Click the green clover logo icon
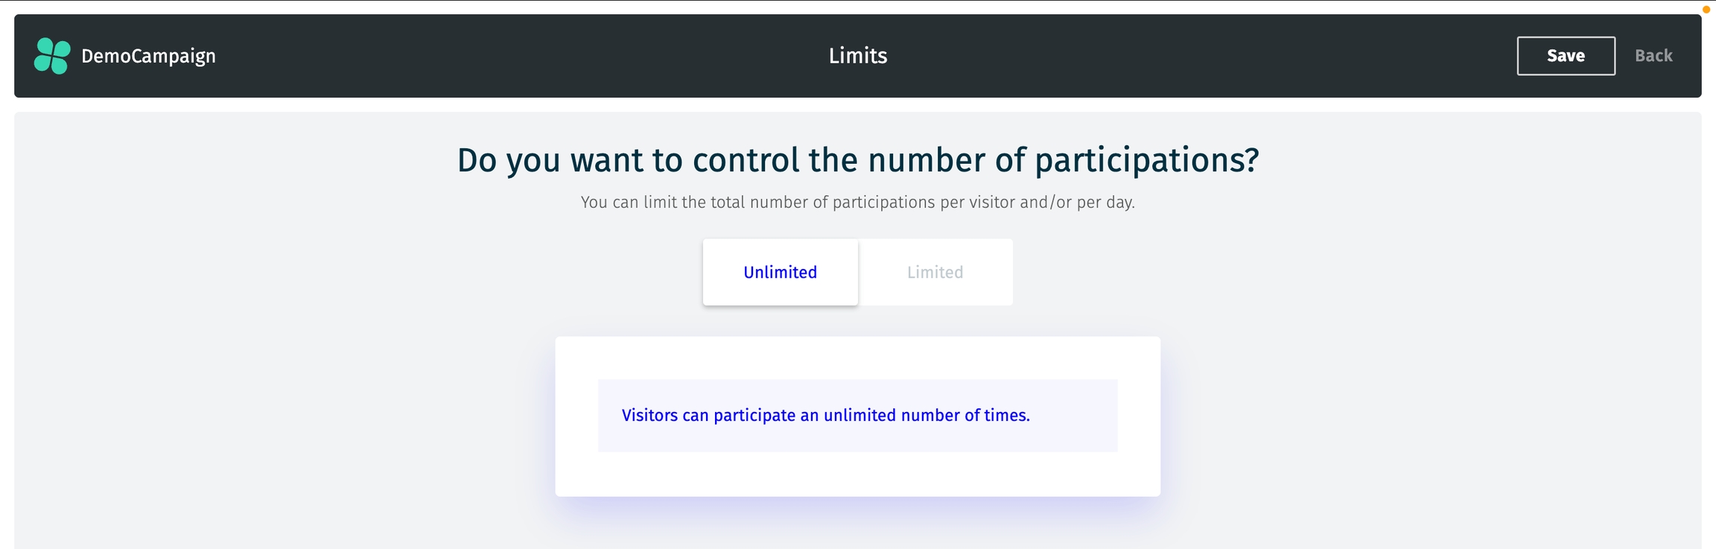Viewport: 1716px width, 549px height. [x=52, y=56]
